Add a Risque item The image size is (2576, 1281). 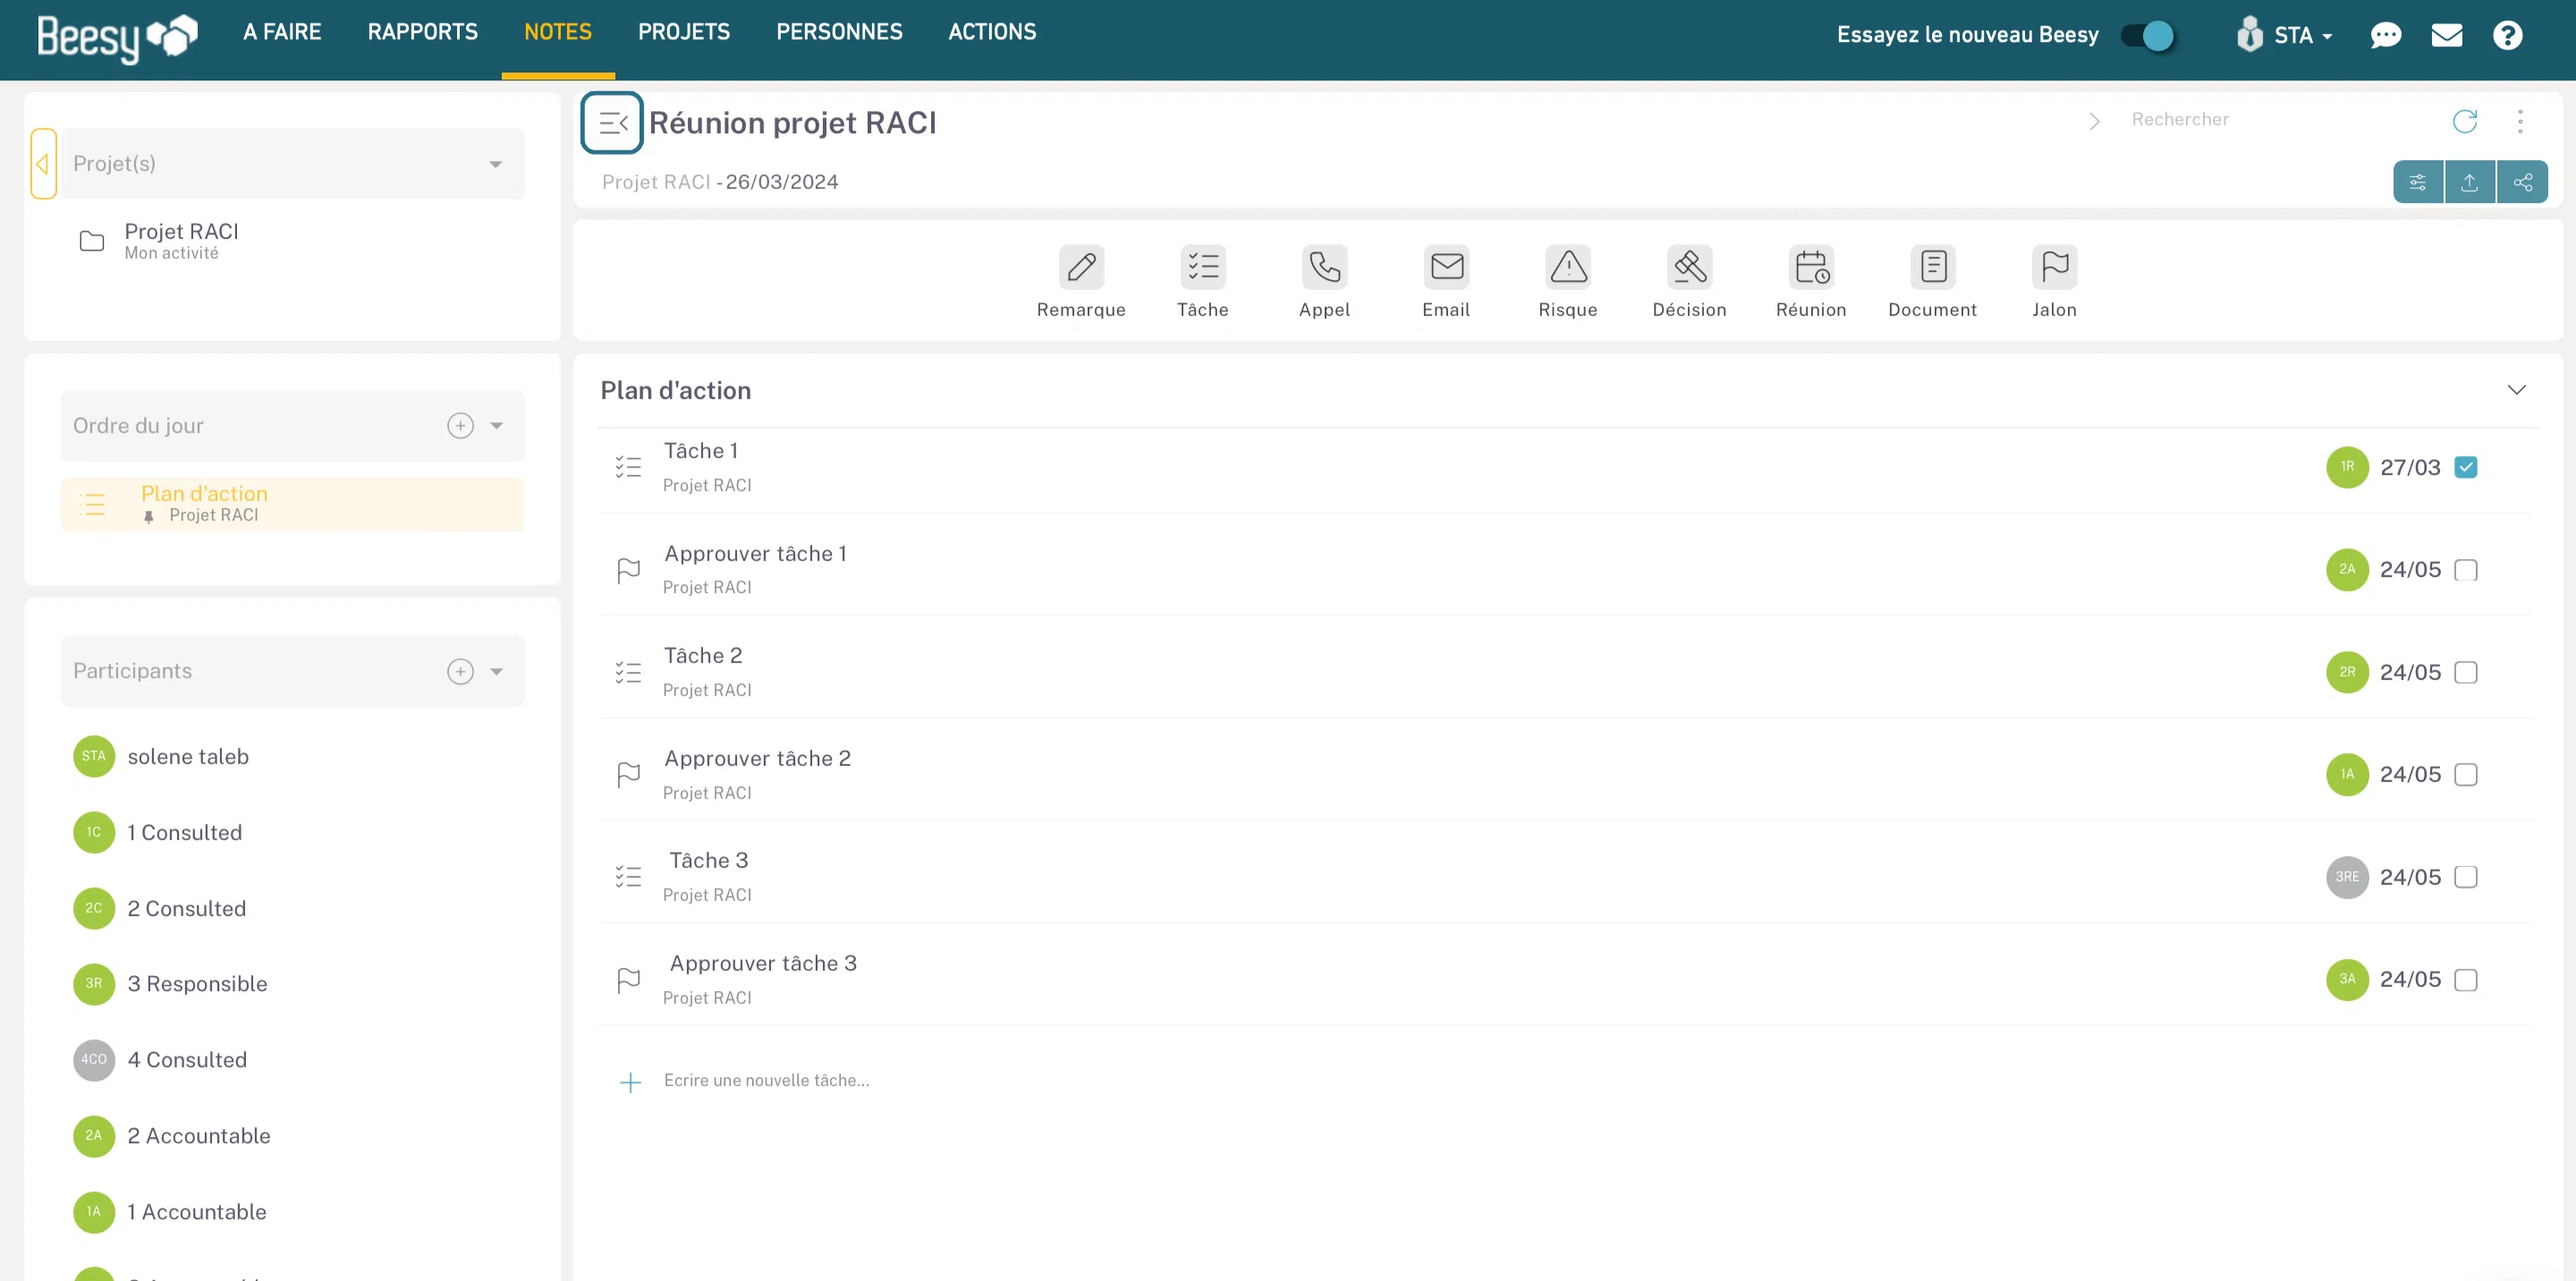[x=1568, y=282]
